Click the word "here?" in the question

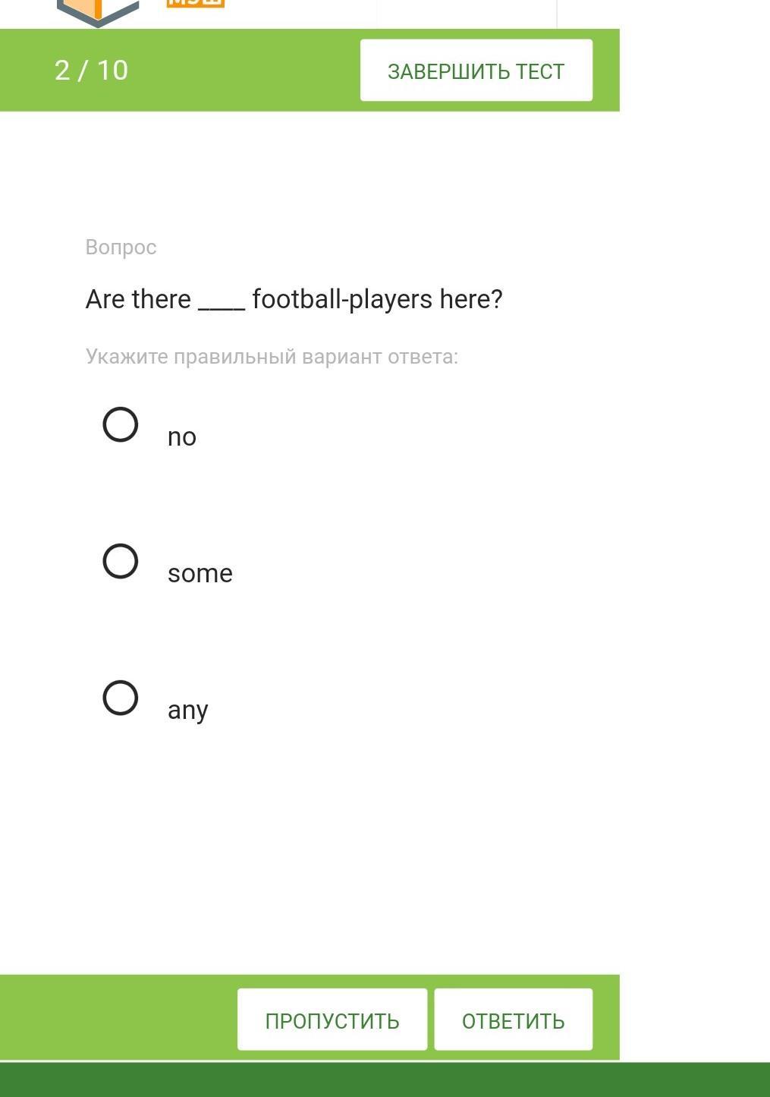(x=471, y=299)
